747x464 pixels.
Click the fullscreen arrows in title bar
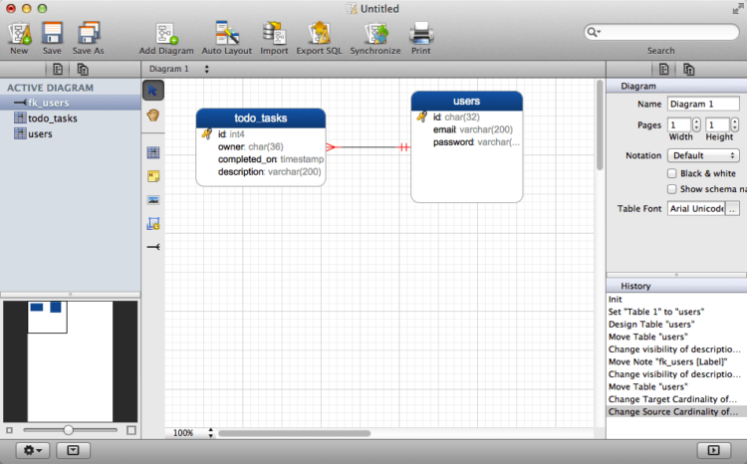[737, 9]
